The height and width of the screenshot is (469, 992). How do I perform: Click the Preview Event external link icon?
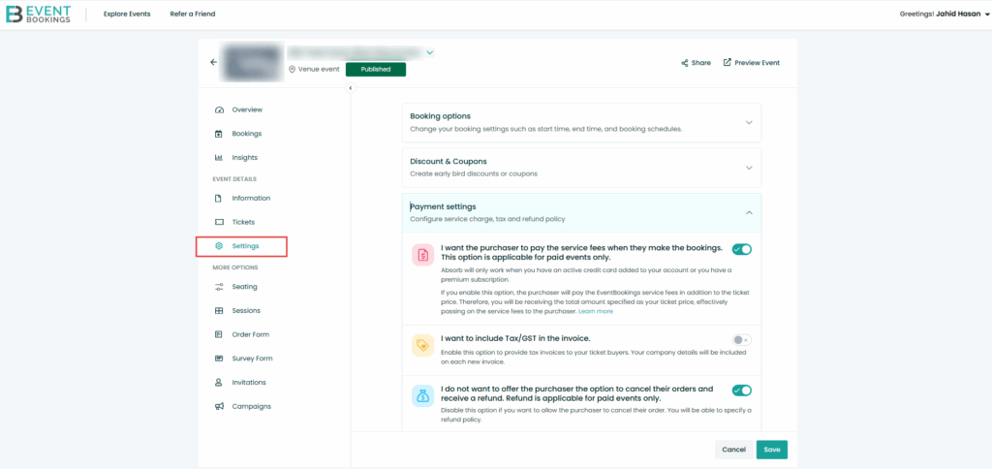point(728,63)
